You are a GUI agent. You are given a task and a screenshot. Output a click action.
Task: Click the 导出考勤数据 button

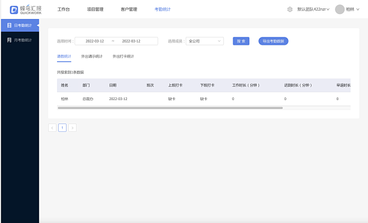(x=273, y=41)
